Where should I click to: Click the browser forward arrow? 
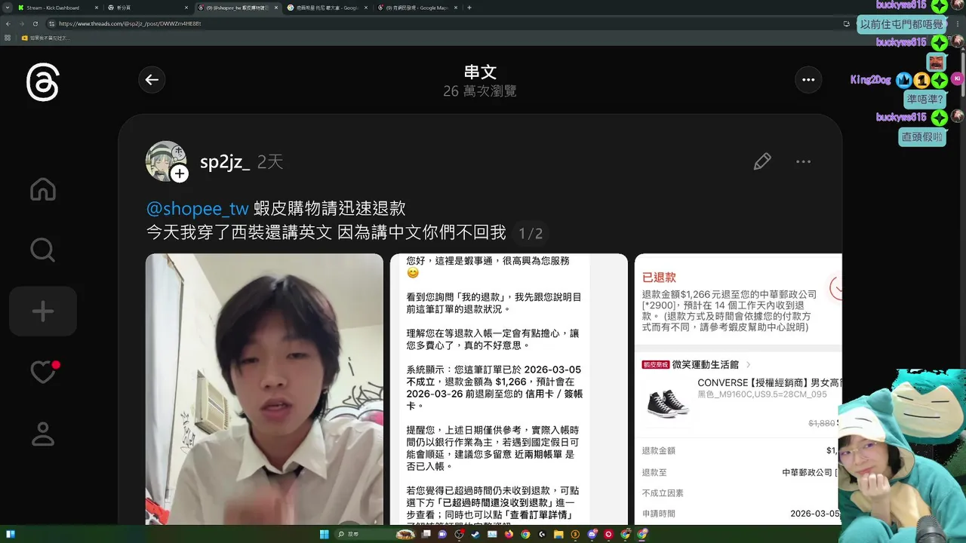point(21,23)
